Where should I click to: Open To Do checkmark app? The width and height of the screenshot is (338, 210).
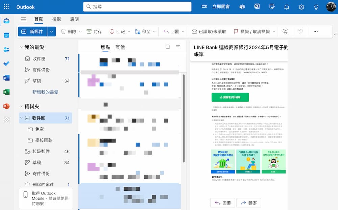(6, 63)
